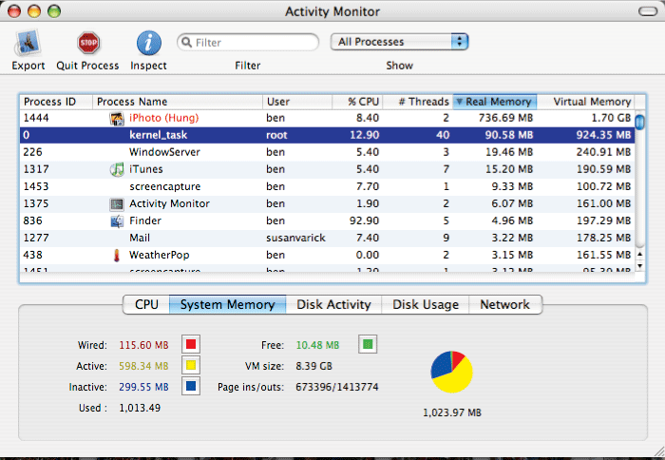
Task: Open the All Processes dropdown
Action: (399, 42)
